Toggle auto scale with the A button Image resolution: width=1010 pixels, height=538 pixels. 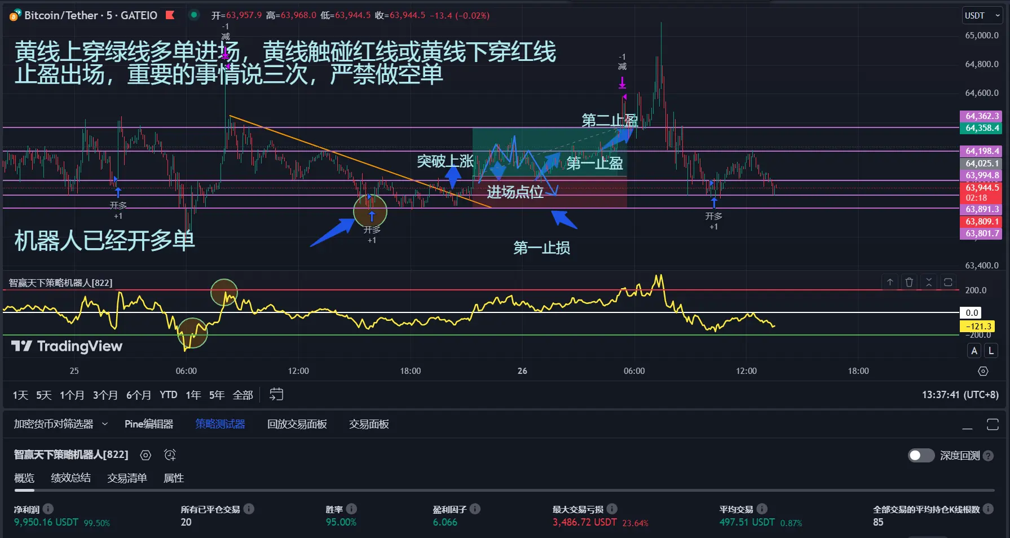(974, 351)
